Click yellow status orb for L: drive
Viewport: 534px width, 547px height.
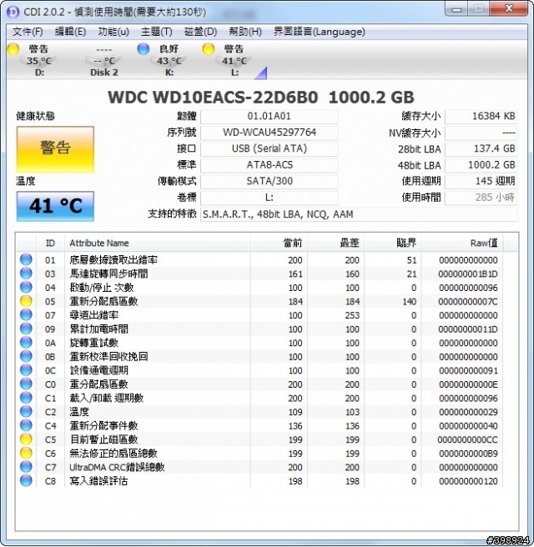208,49
